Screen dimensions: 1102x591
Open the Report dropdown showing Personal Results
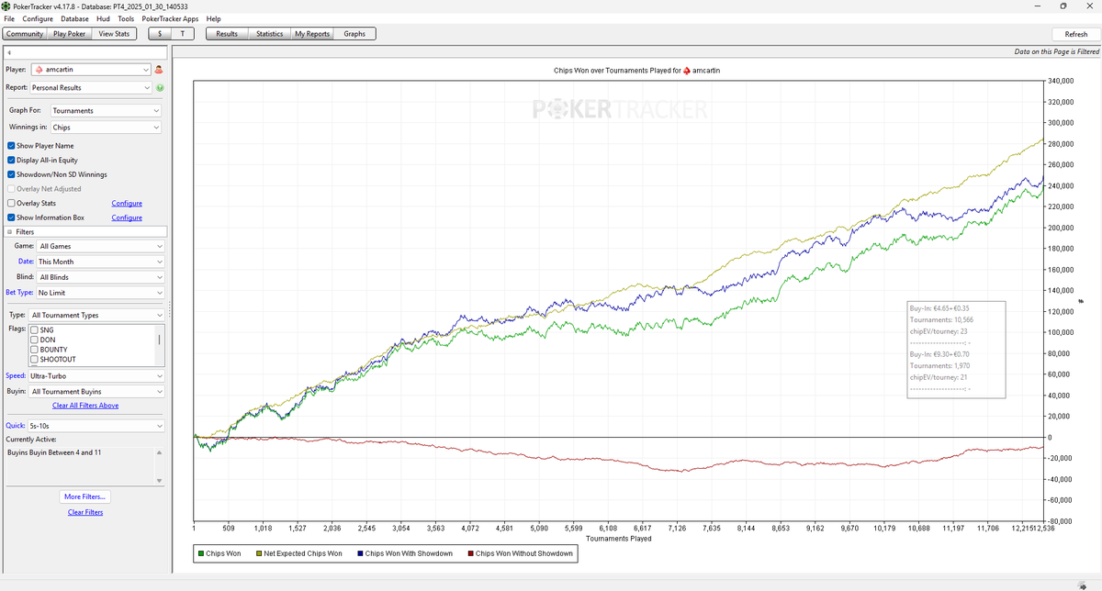coord(91,88)
